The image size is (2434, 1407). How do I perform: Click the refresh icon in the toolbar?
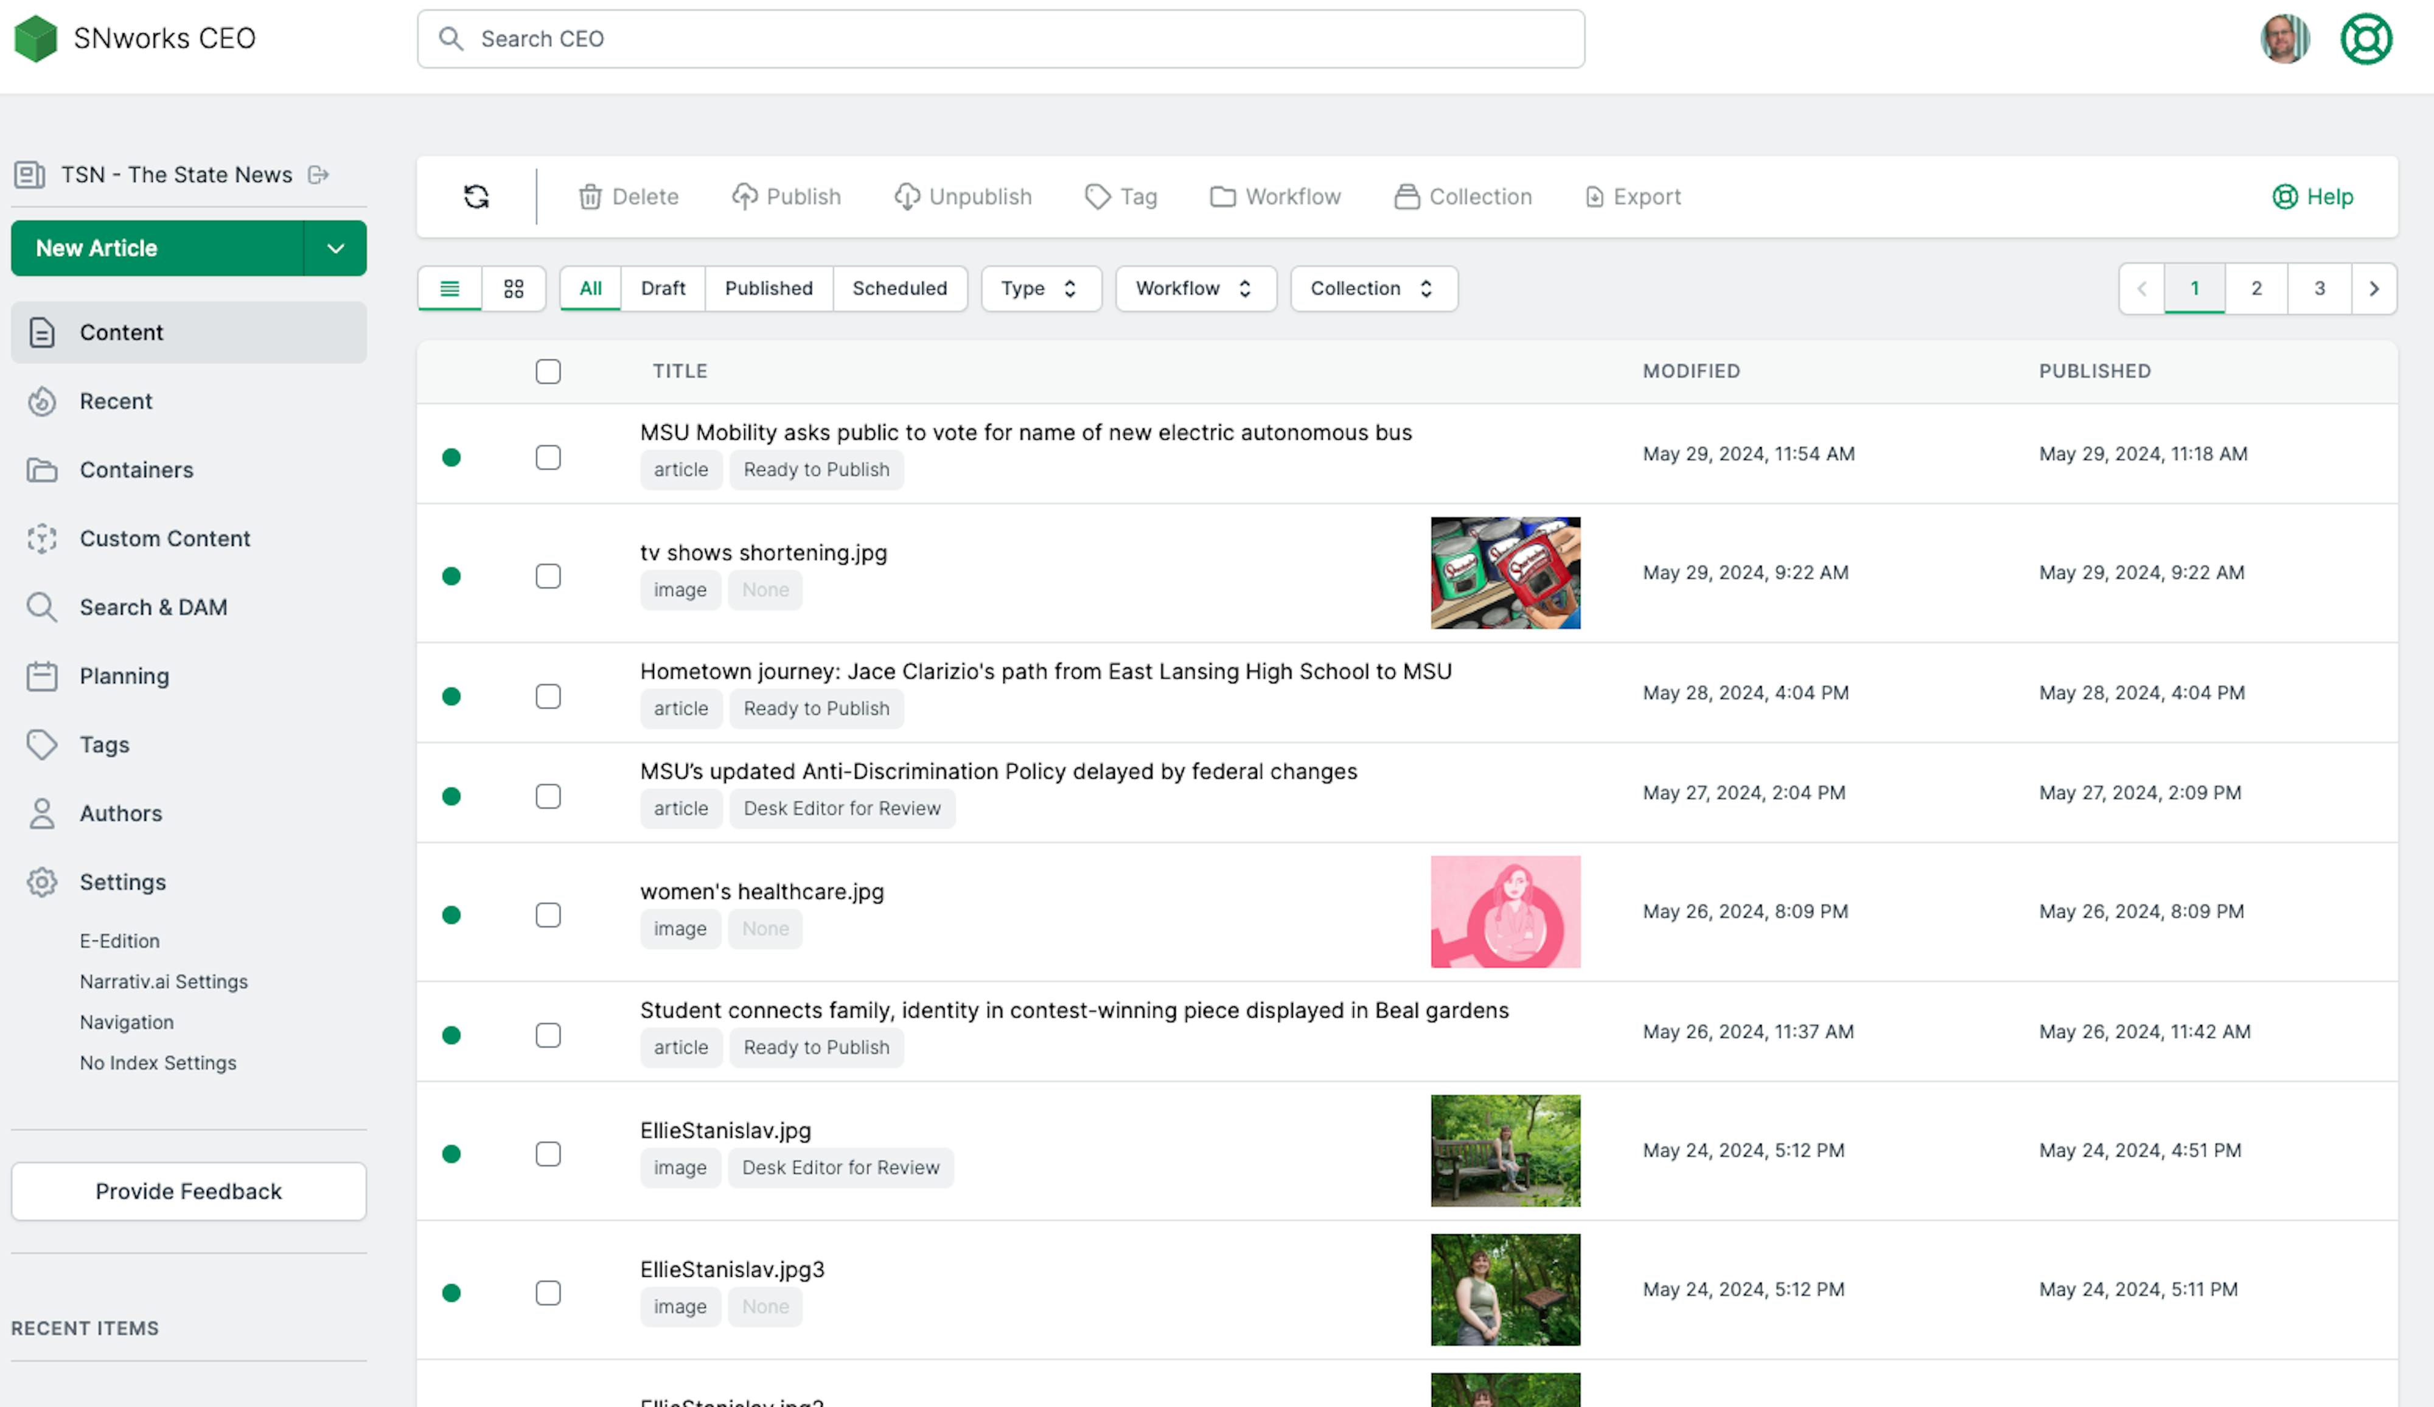(476, 196)
